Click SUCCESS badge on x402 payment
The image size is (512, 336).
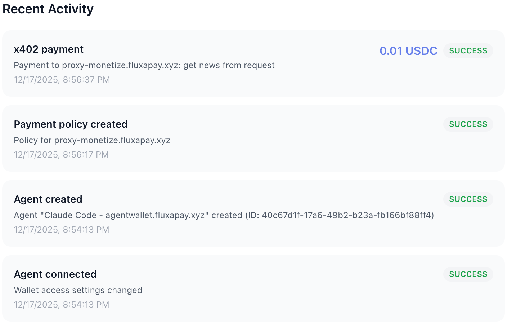point(468,51)
